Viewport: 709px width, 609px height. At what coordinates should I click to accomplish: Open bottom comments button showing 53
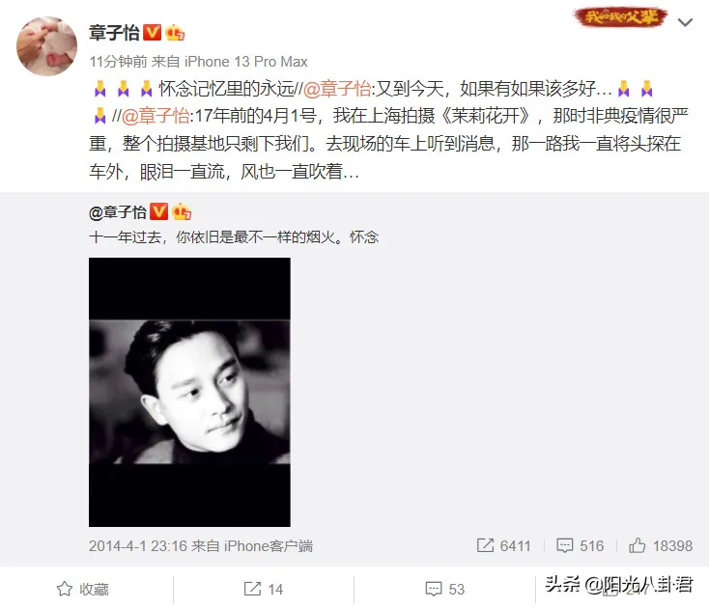point(445,589)
